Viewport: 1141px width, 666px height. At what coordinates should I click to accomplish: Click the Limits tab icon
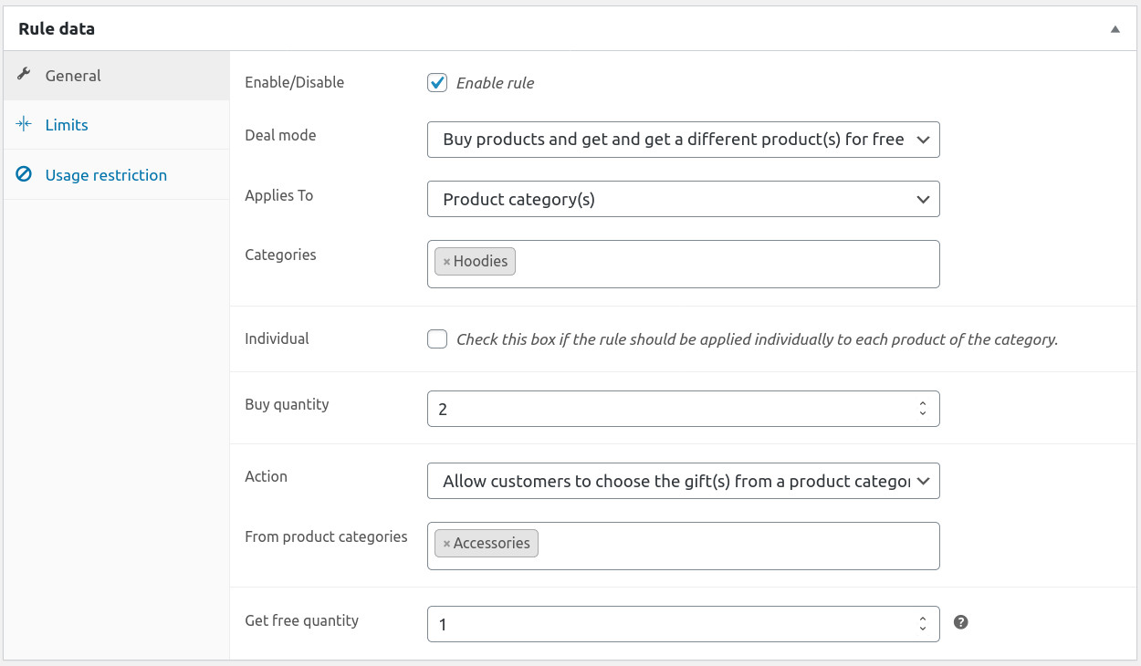point(25,125)
